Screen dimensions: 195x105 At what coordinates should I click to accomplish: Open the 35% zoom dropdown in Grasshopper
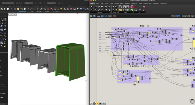[102, 16]
